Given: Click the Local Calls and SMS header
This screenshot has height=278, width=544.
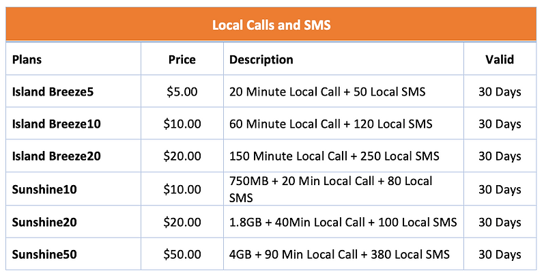Looking at the screenshot, I should (x=271, y=25).
